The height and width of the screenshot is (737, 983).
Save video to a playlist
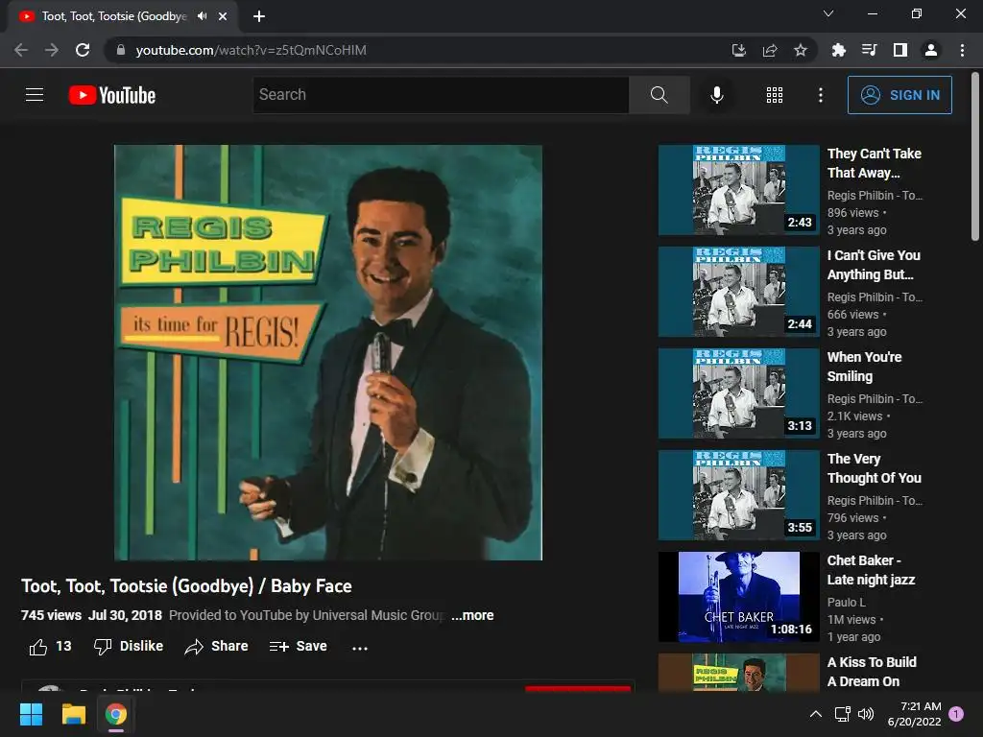coord(298,646)
